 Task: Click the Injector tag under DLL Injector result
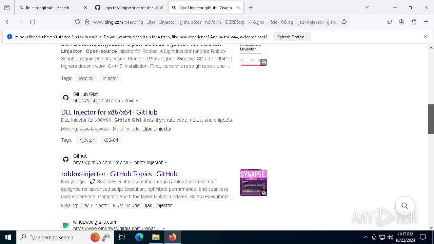coord(86,140)
